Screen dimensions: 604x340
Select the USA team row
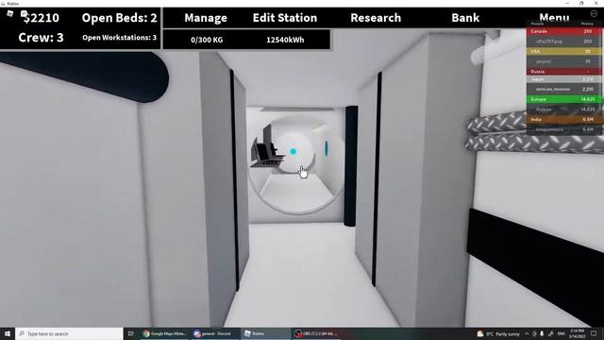(563, 51)
